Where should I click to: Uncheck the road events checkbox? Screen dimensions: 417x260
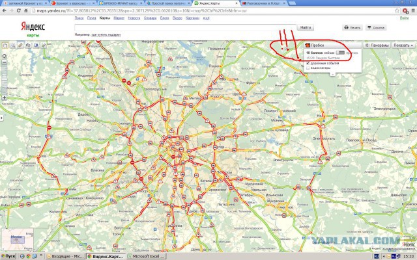click(308, 64)
